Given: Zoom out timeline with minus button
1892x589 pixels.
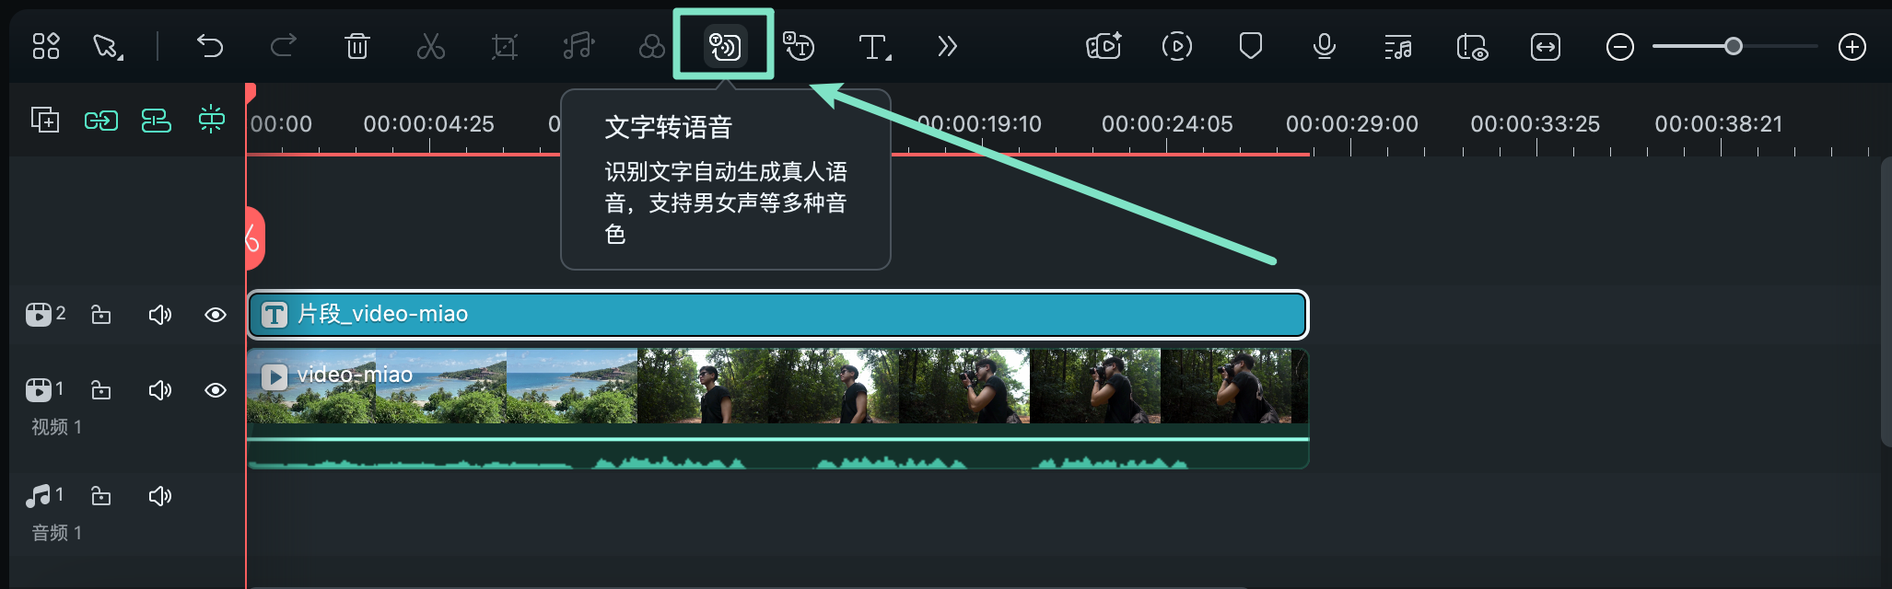Looking at the screenshot, I should click(1620, 46).
